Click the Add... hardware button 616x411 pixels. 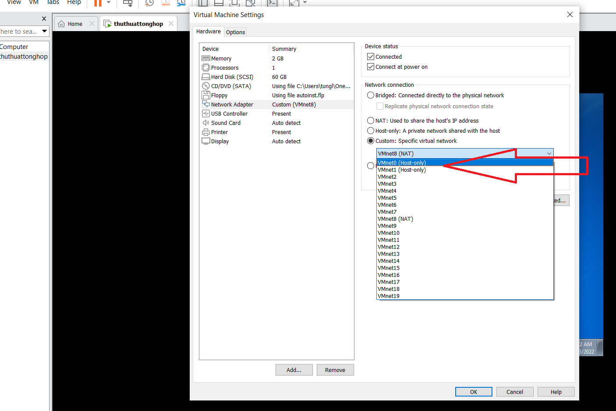(x=294, y=370)
